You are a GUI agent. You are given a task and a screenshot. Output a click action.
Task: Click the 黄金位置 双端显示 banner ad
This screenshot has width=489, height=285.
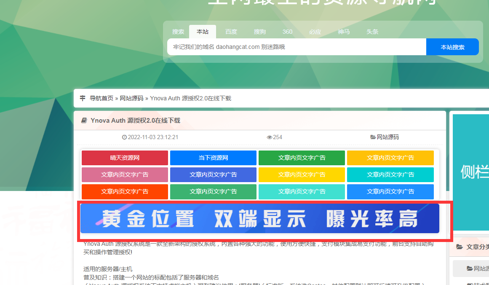pyautogui.click(x=259, y=218)
